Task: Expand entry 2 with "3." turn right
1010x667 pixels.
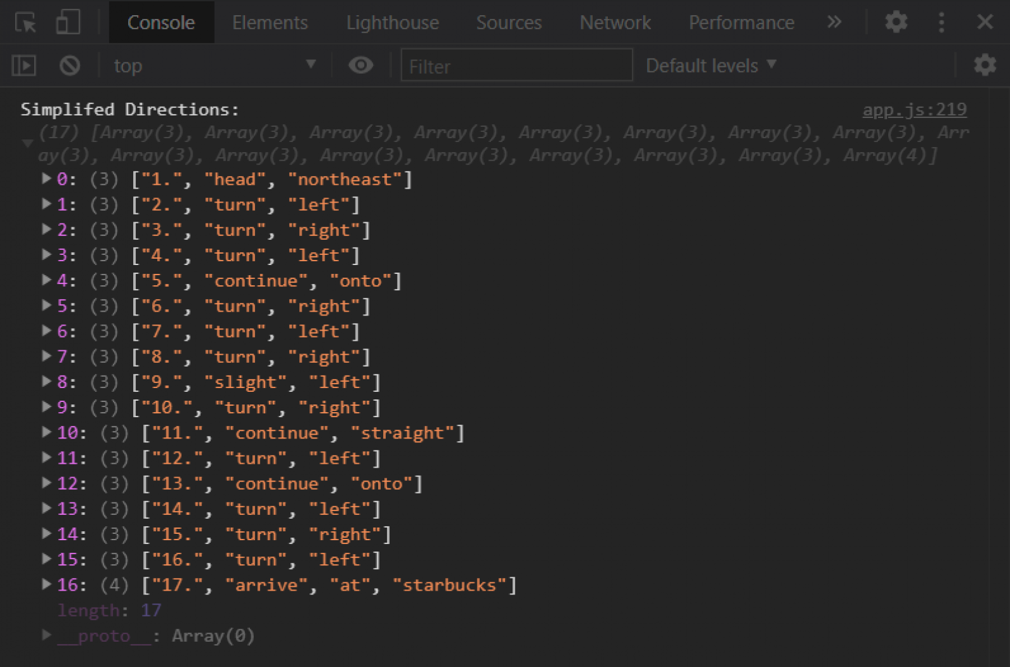Action: [46, 229]
